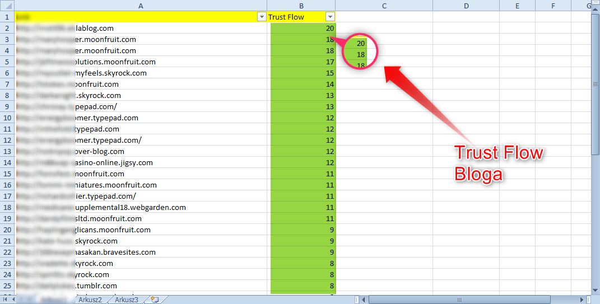Click the tab bar resize handle
Image resolution: width=600 pixels, height=304 pixels.
click(x=356, y=300)
